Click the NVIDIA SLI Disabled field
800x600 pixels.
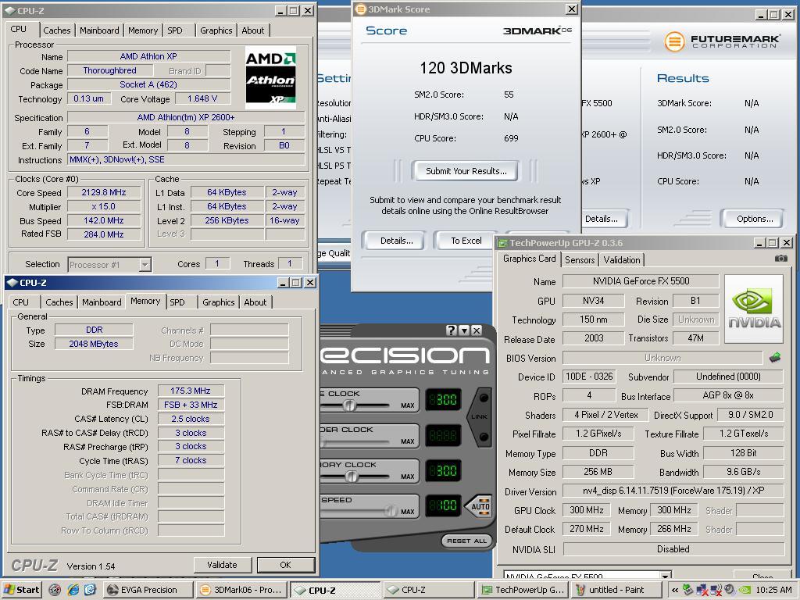pos(673,549)
